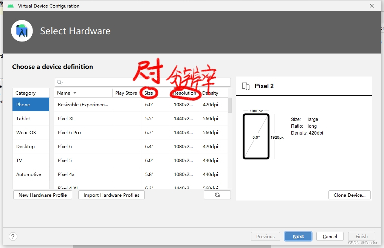Select the Pixel 6 Pro device row
The width and height of the screenshot is (384, 248).
141,132
